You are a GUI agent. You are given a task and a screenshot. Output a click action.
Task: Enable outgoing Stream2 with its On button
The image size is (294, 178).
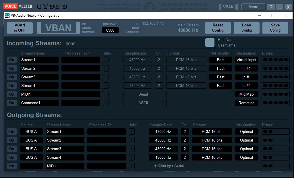click(x=12, y=140)
